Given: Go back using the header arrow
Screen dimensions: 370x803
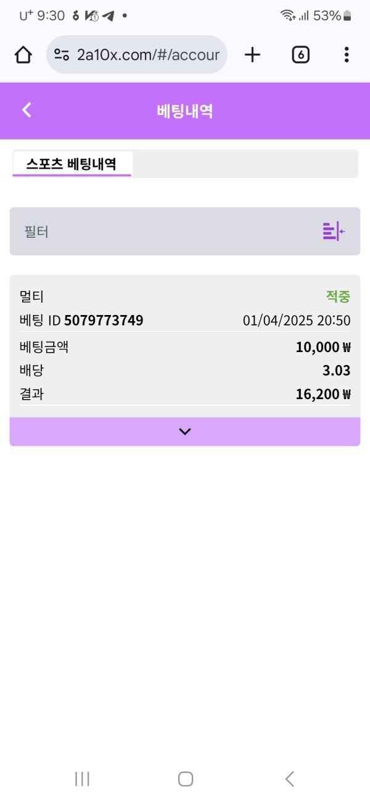Looking at the screenshot, I should pos(27,111).
